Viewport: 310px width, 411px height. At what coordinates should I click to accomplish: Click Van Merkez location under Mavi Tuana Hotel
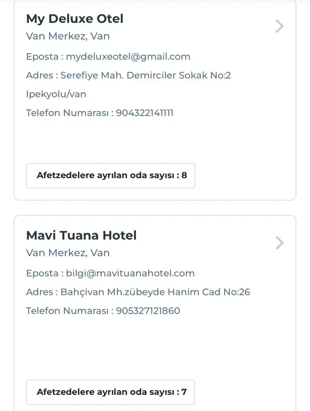pyautogui.click(x=68, y=253)
